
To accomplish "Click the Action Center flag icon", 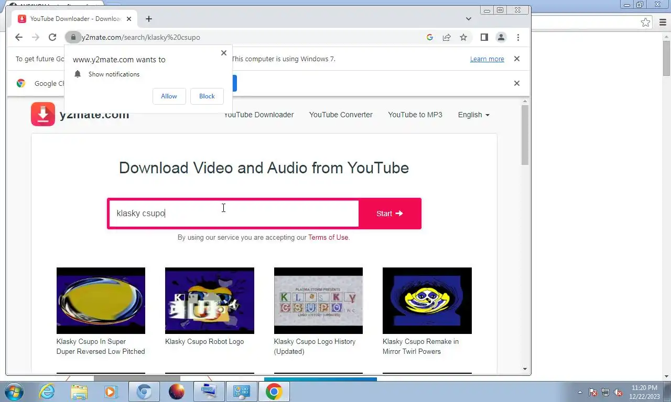I will click(593, 392).
